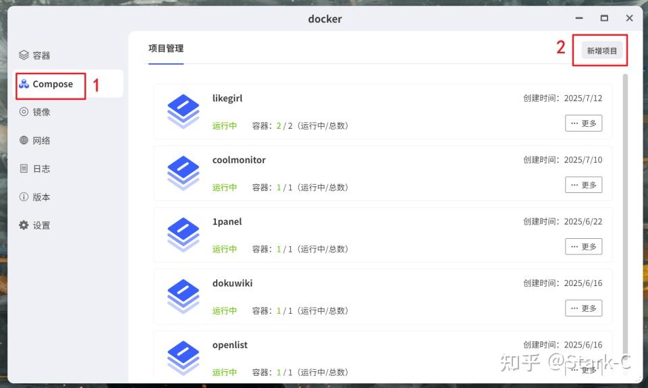Open 日志 logs document icon
The width and height of the screenshot is (648, 388).
click(24, 168)
